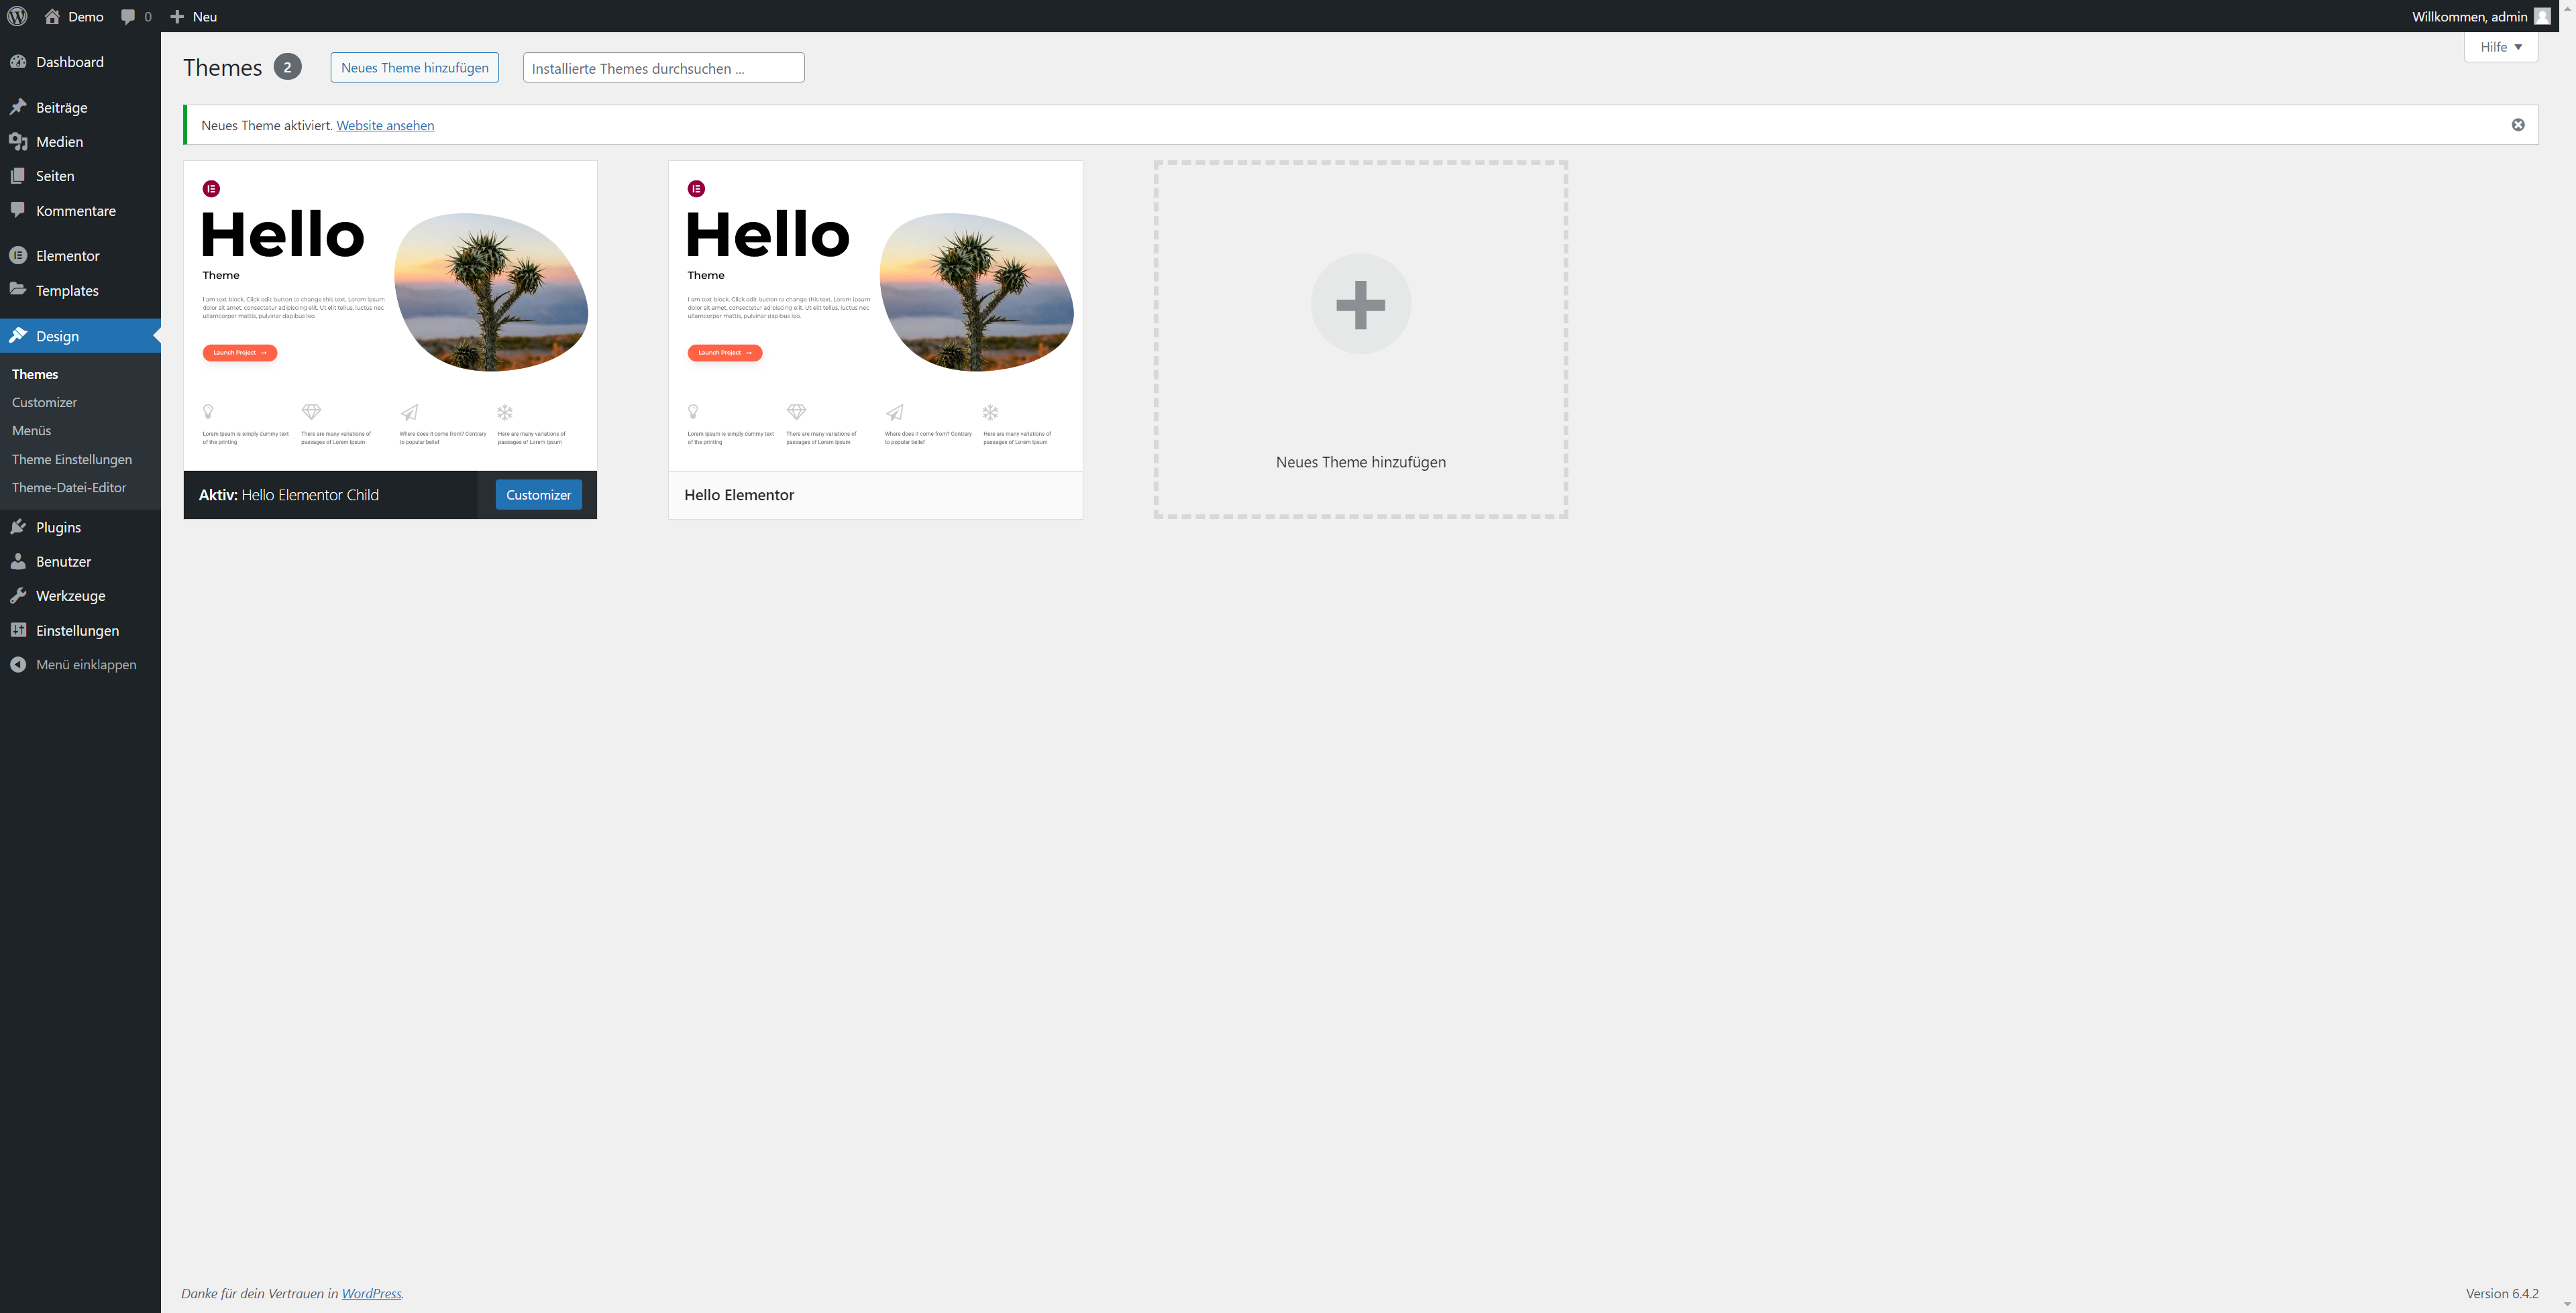Image resolution: width=2576 pixels, height=1313 pixels.
Task: Dismiss the theme activated notice
Action: coord(2517,125)
